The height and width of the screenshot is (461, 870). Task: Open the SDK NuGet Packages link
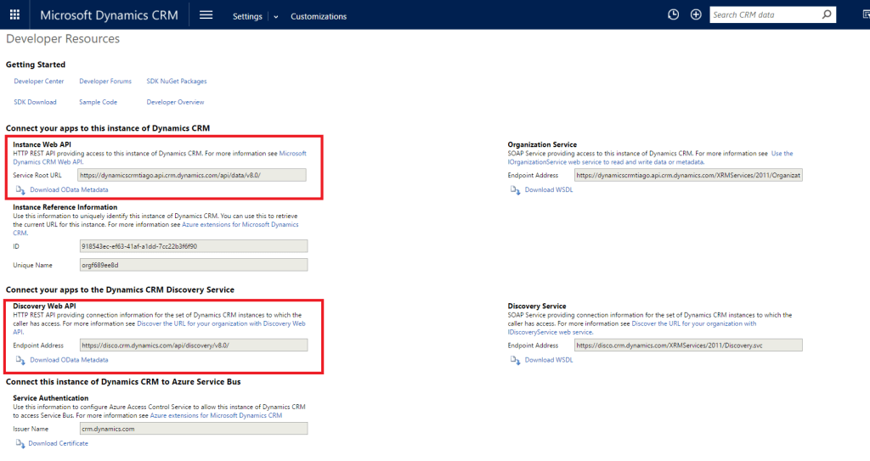pyautogui.click(x=177, y=82)
